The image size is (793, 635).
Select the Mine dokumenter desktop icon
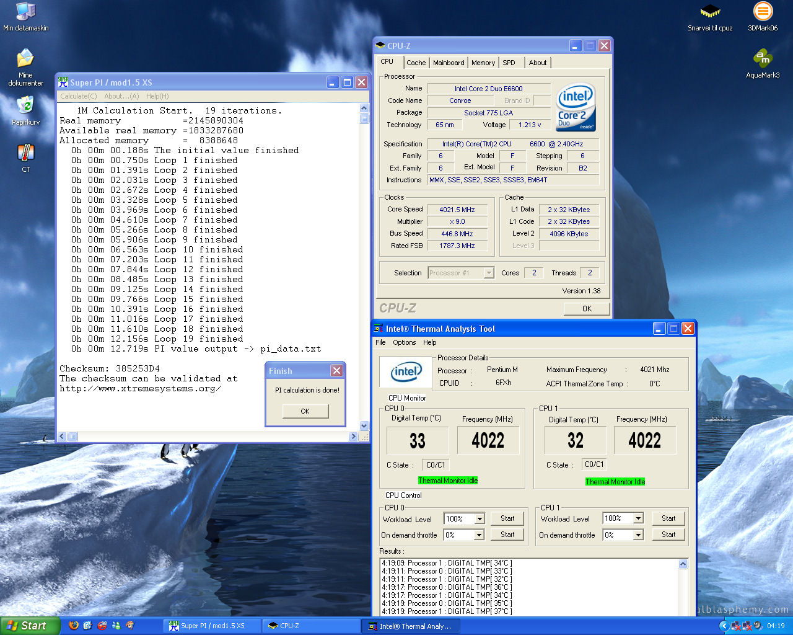(x=25, y=67)
